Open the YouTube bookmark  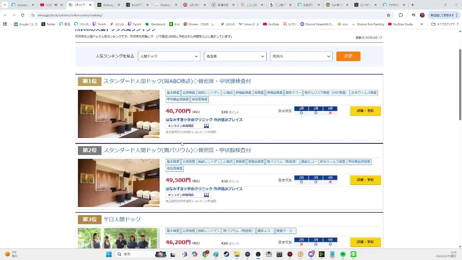click(x=271, y=24)
